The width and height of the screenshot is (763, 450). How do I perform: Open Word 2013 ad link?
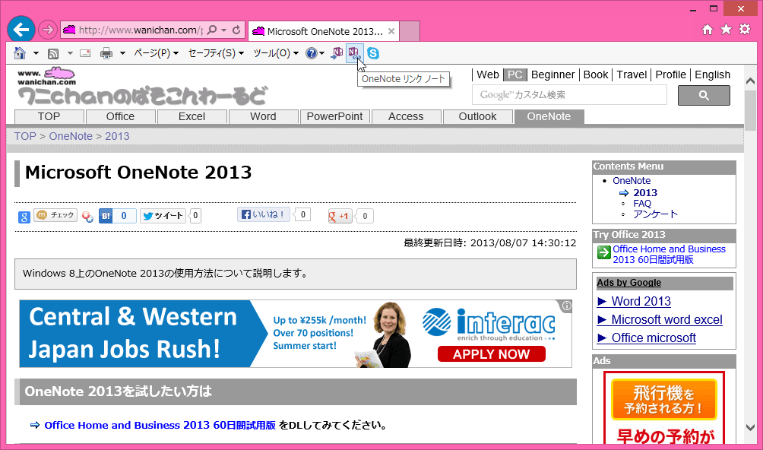(x=641, y=302)
